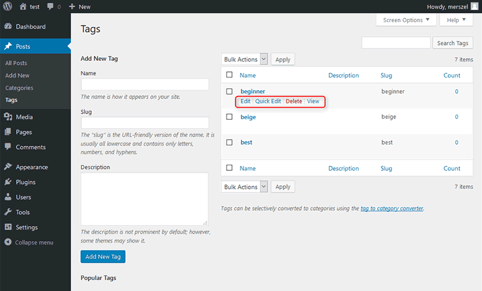This screenshot has width=482, height=291.
Task: Open the best tag name link
Action: click(247, 142)
